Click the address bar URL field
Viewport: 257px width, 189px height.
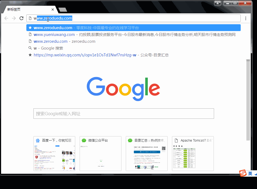pos(133,18)
